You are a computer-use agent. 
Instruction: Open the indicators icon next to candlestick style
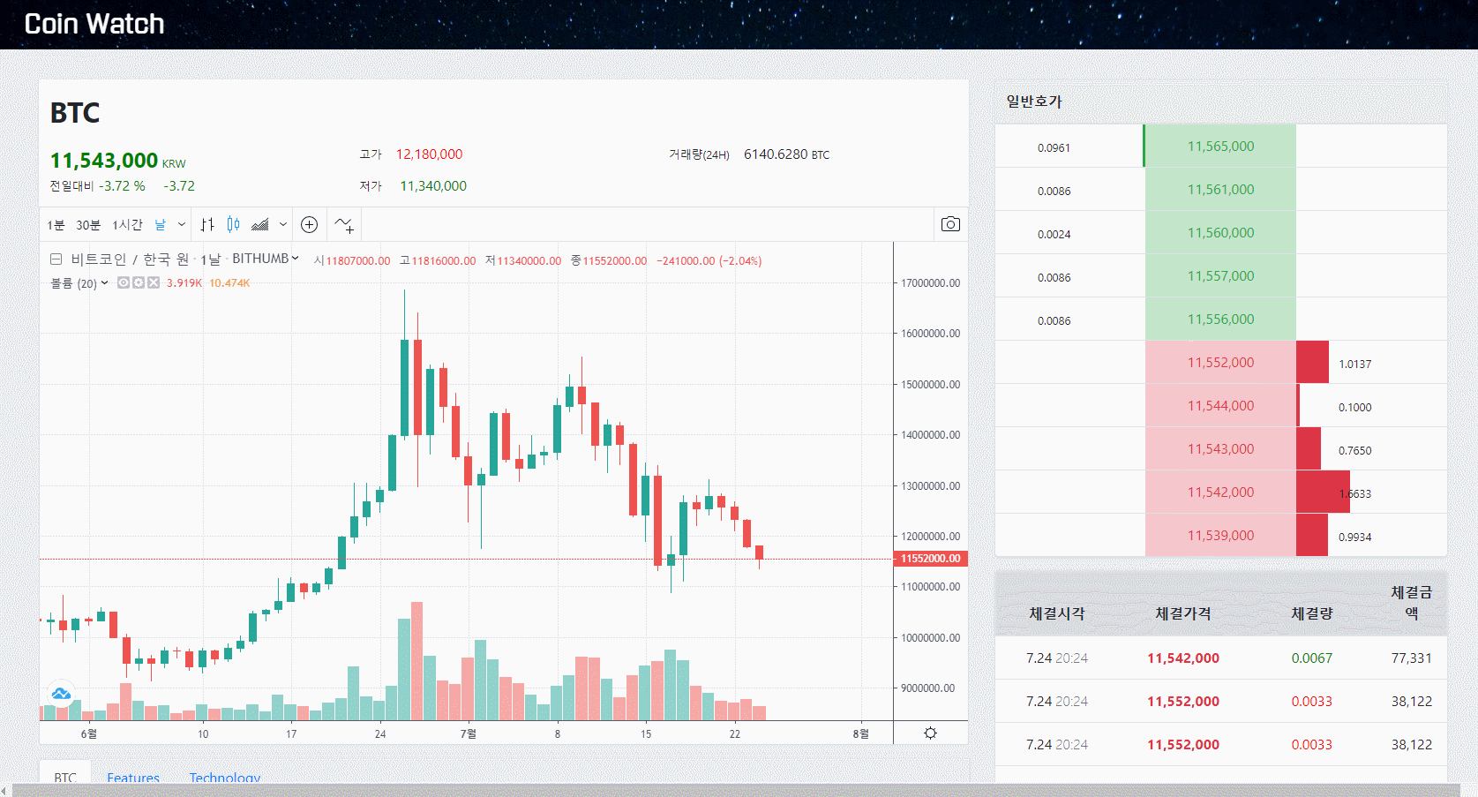coord(260,225)
